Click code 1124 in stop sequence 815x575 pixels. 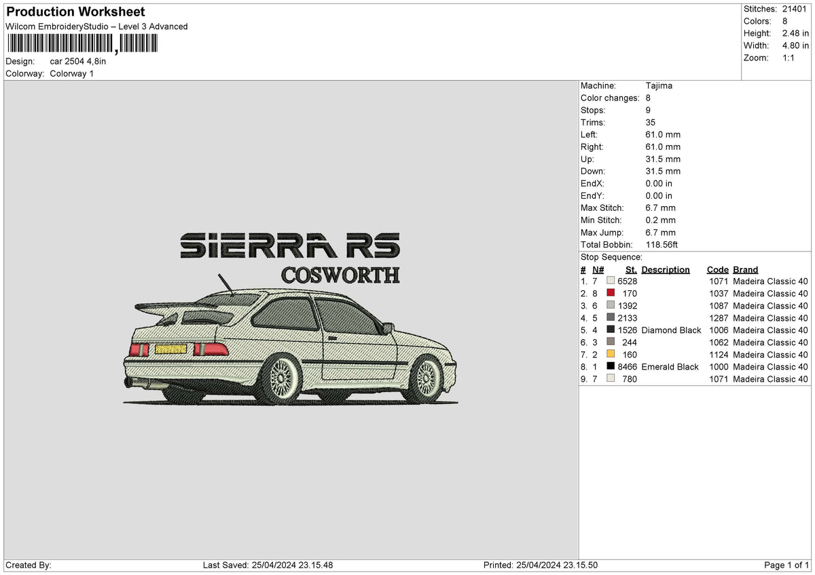719,355
